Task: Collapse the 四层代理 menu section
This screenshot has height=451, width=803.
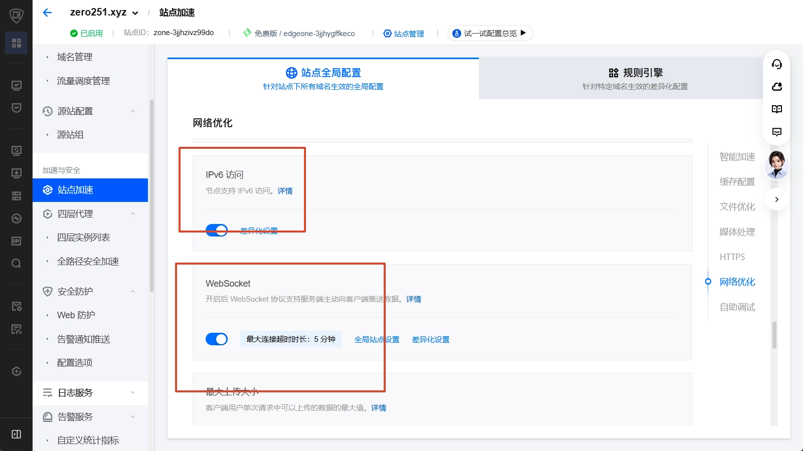Action: [133, 214]
